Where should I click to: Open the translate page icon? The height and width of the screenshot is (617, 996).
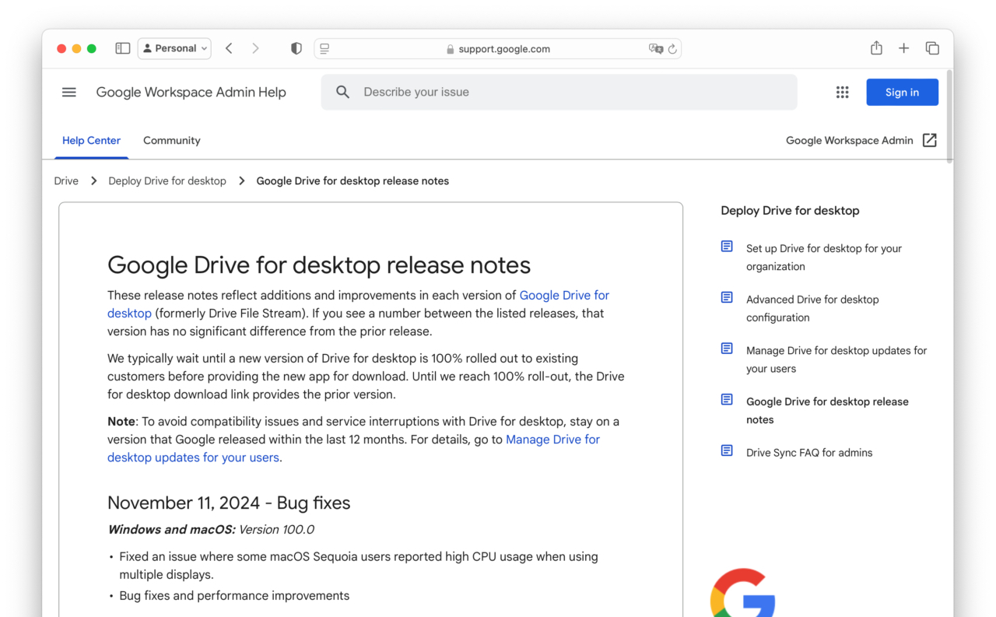click(656, 48)
